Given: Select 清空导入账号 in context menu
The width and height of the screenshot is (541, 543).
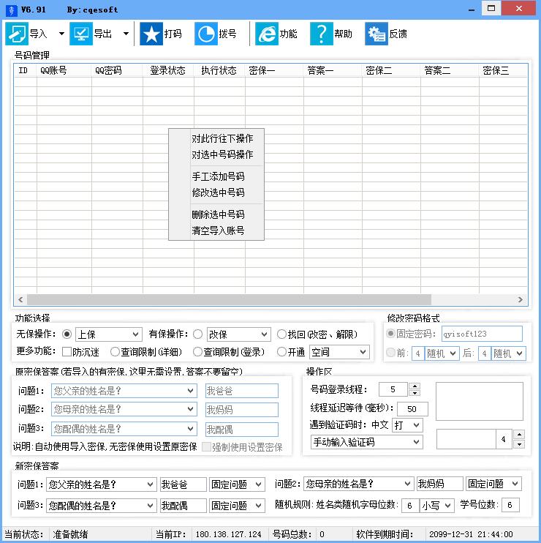Looking at the screenshot, I should (217, 231).
